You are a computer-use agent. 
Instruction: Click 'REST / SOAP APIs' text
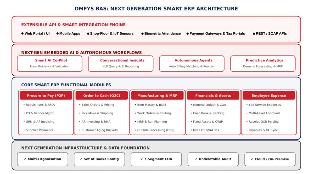click(270, 33)
